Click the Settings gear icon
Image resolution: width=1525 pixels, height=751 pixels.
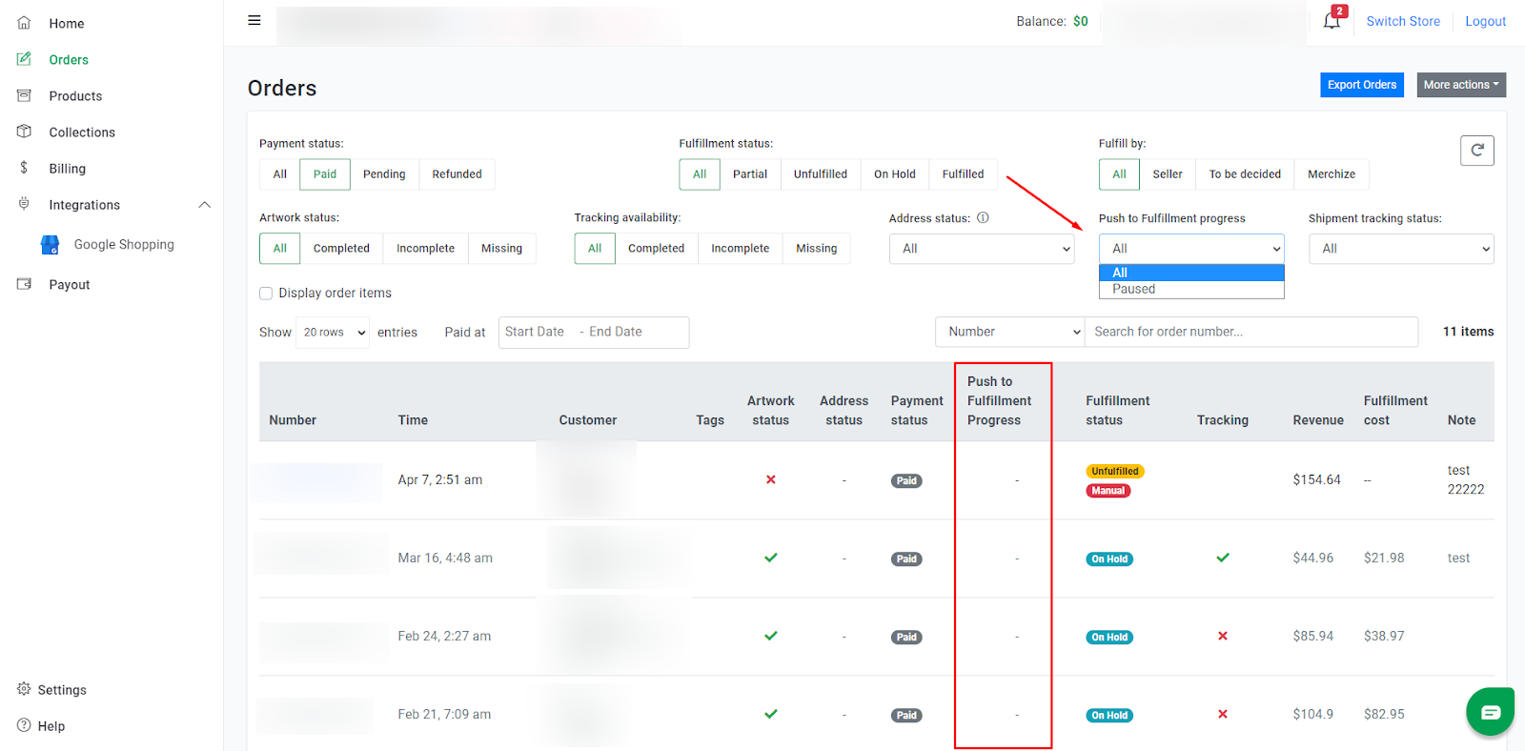[x=24, y=689]
